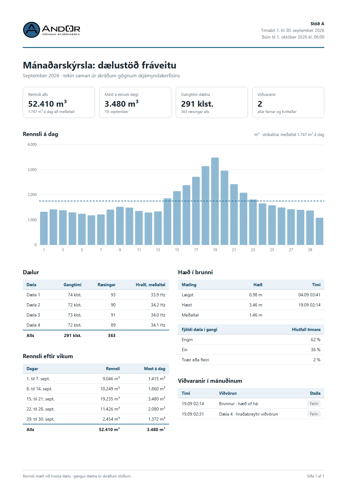Click the 'Rennsli á dag' chart heading

click(x=40, y=134)
